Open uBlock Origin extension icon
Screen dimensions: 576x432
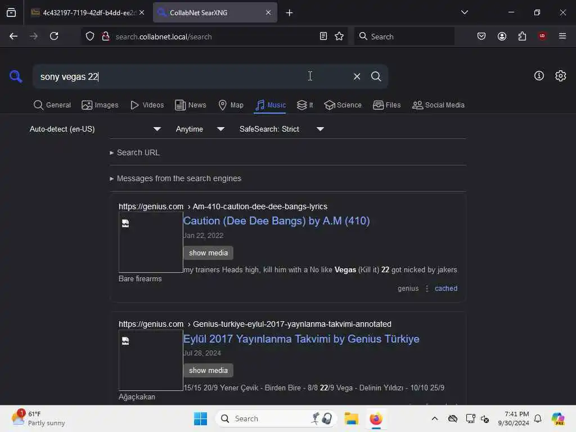coord(542,36)
